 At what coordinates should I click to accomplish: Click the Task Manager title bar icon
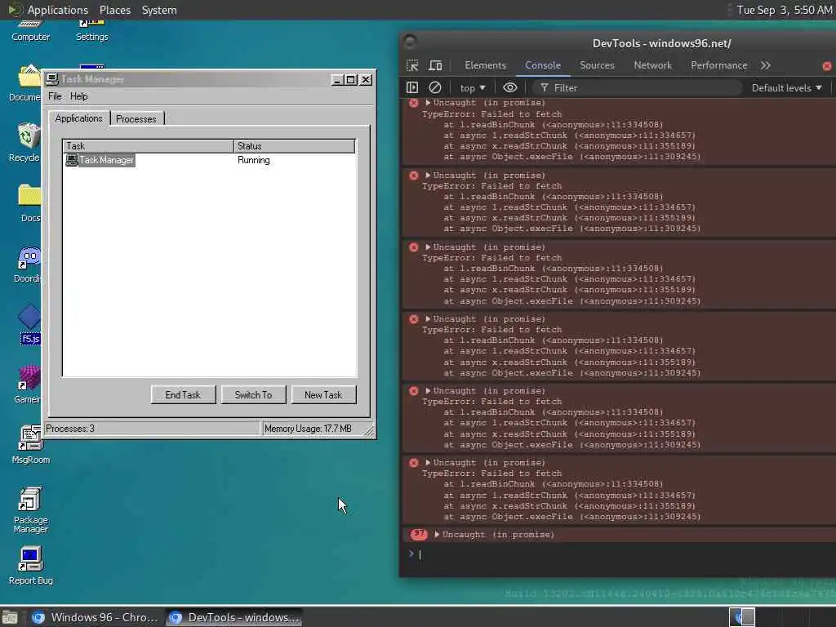pyautogui.click(x=52, y=79)
